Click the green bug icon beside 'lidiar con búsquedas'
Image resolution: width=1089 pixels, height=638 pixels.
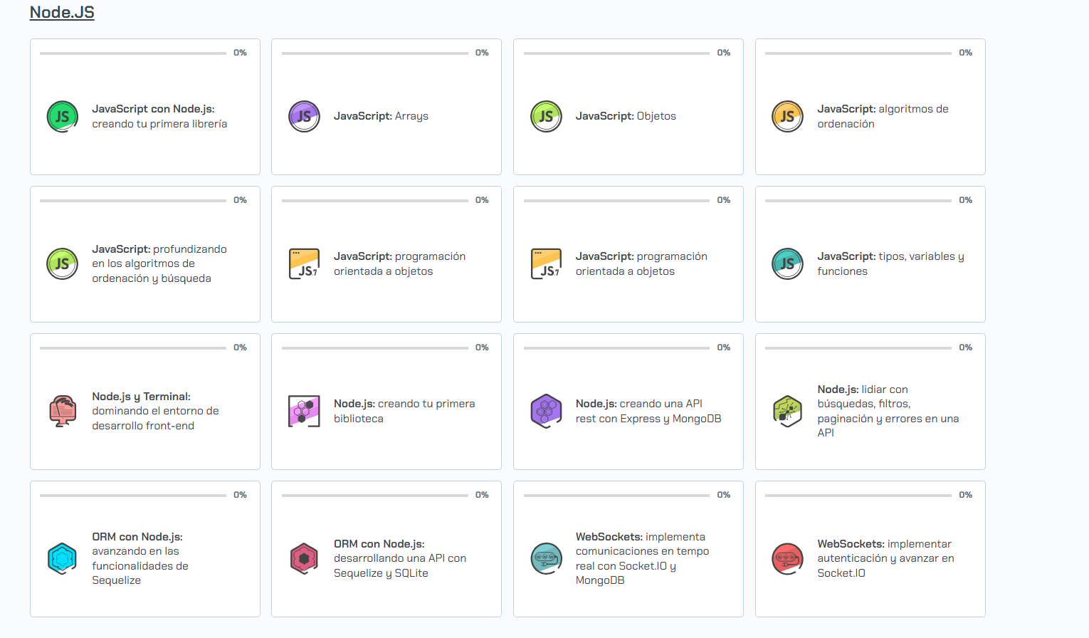788,412
